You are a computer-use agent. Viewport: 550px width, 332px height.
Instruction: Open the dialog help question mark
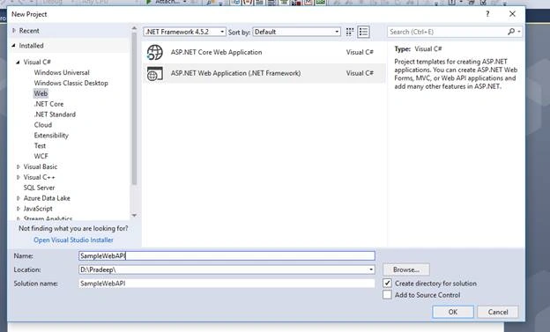tap(487, 14)
